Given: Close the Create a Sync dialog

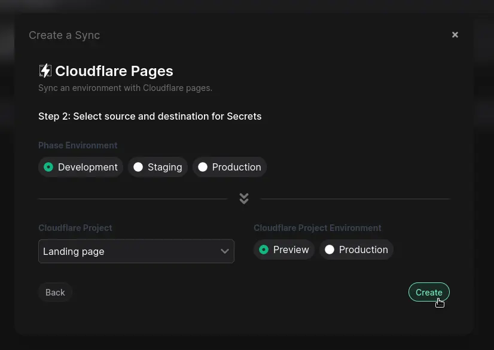Looking at the screenshot, I should (x=455, y=35).
